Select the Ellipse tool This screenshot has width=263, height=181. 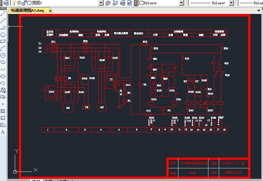tap(3, 76)
